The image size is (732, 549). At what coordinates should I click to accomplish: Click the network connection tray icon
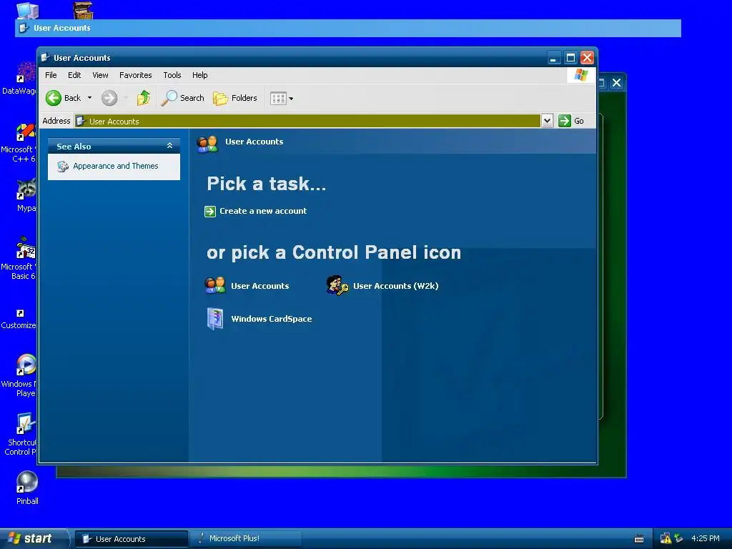[x=679, y=539]
